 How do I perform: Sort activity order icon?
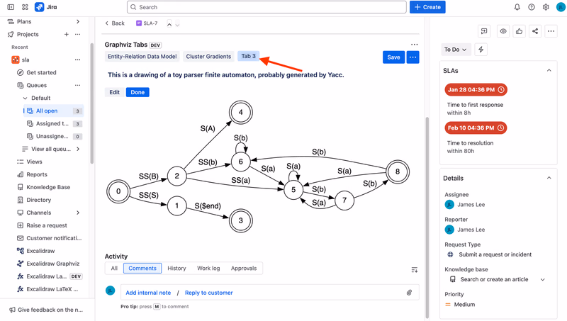(x=415, y=270)
